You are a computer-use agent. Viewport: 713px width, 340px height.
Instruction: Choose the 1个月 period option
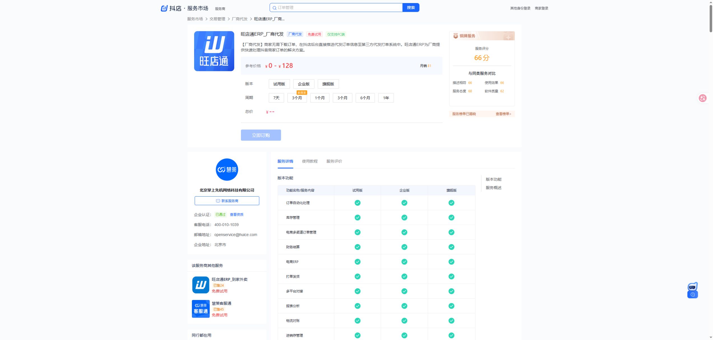pos(320,98)
